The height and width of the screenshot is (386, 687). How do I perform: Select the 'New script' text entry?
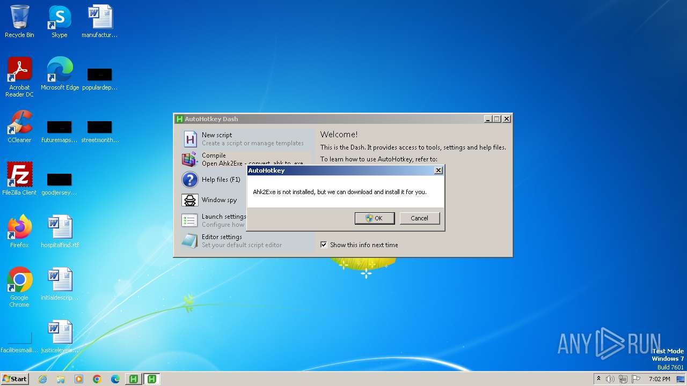(217, 135)
